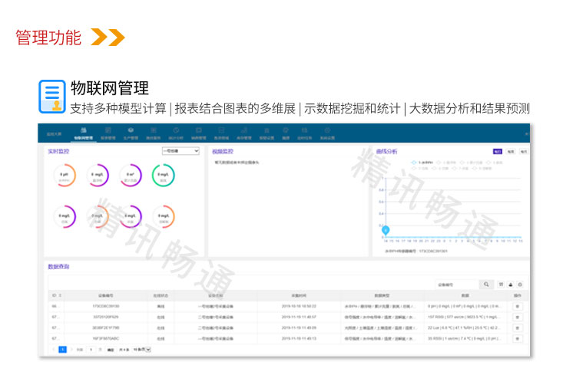The height and width of the screenshot is (378, 576).
Task: Sort the table by the ID column
Action: point(55,295)
